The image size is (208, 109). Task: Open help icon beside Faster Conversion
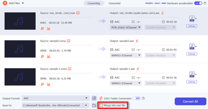[143, 98]
